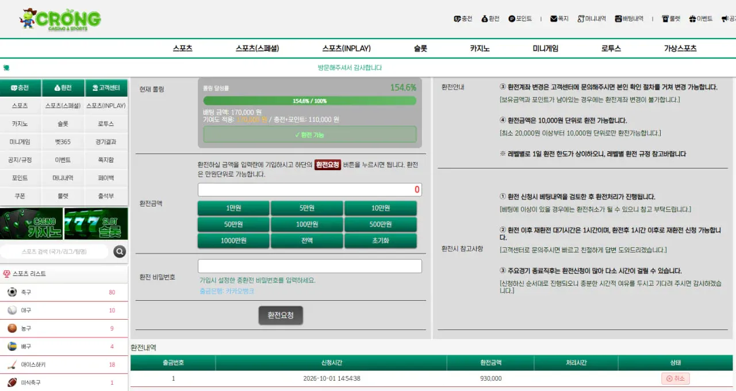Select 가상스포츠 in the main navigation
The image size is (736, 391).
tap(680, 48)
